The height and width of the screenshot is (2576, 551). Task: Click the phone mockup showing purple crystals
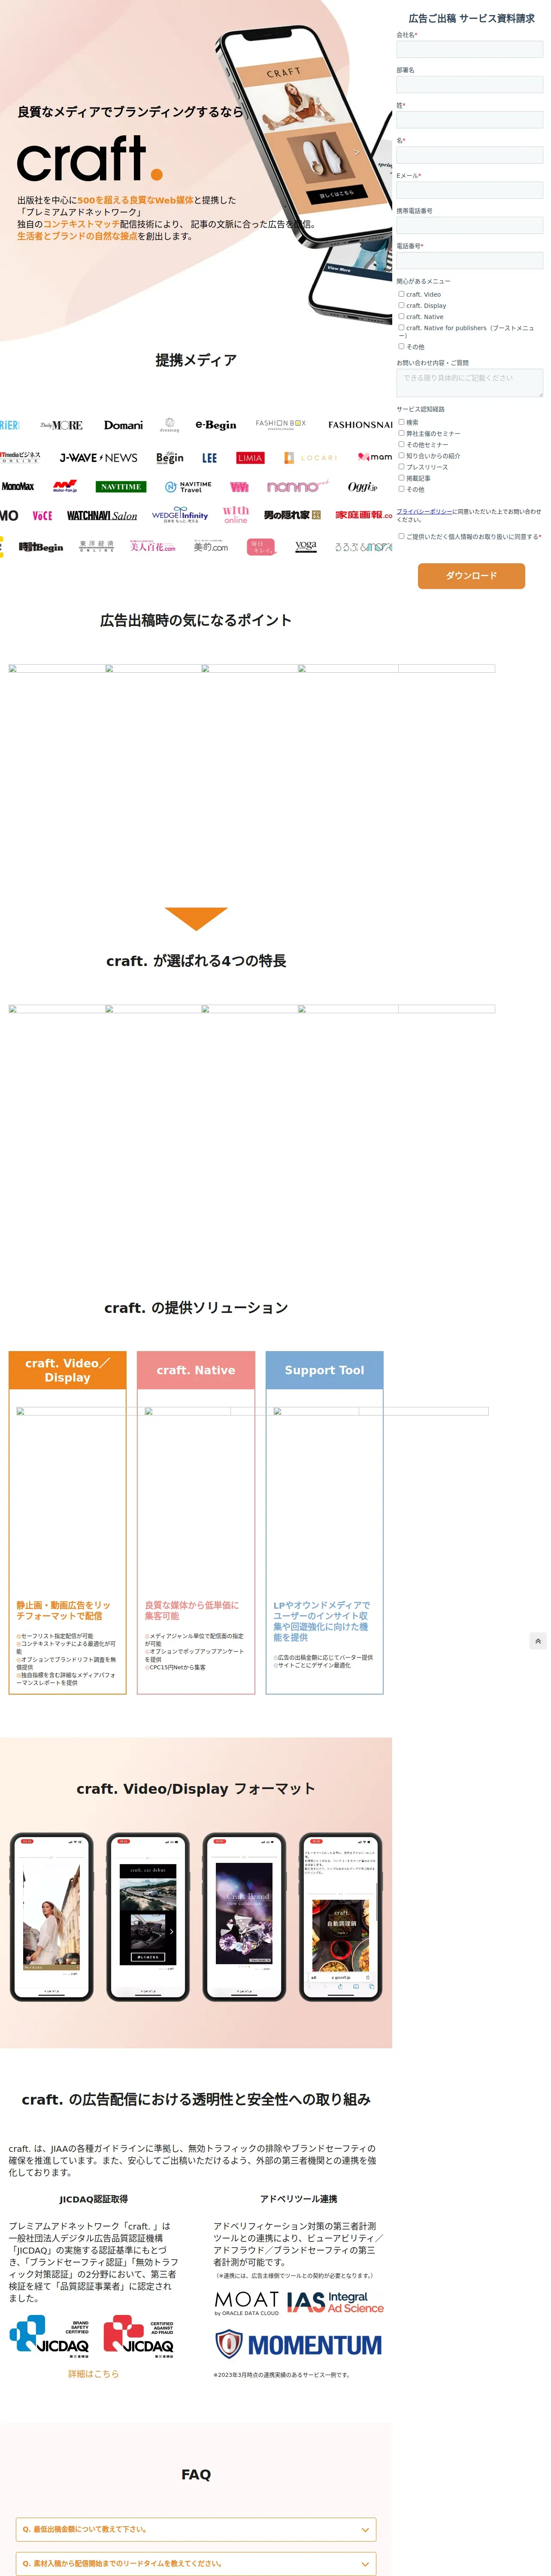click(245, 1916)
